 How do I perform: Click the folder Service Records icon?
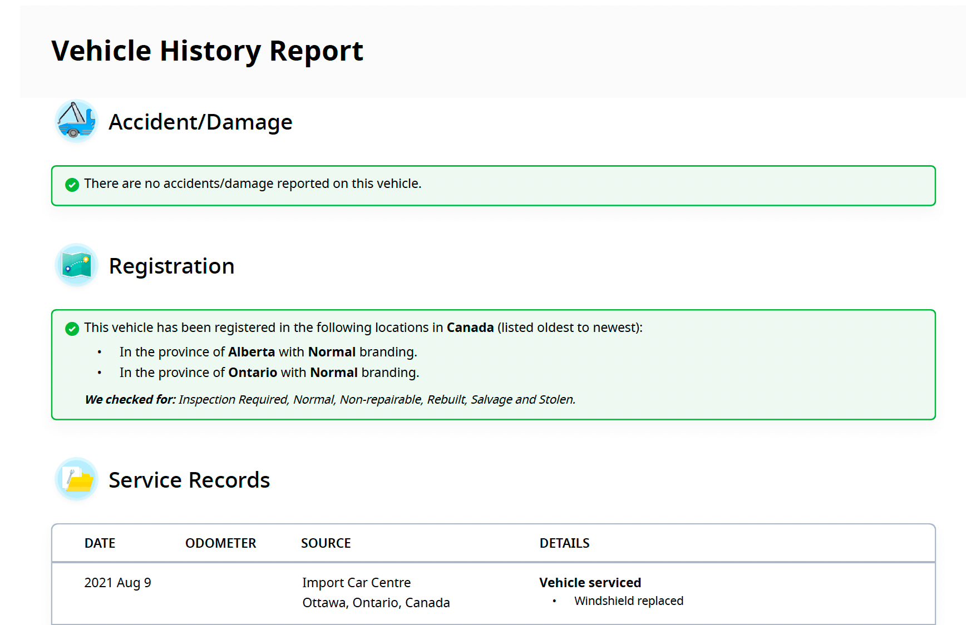click(x=76, y=479)
